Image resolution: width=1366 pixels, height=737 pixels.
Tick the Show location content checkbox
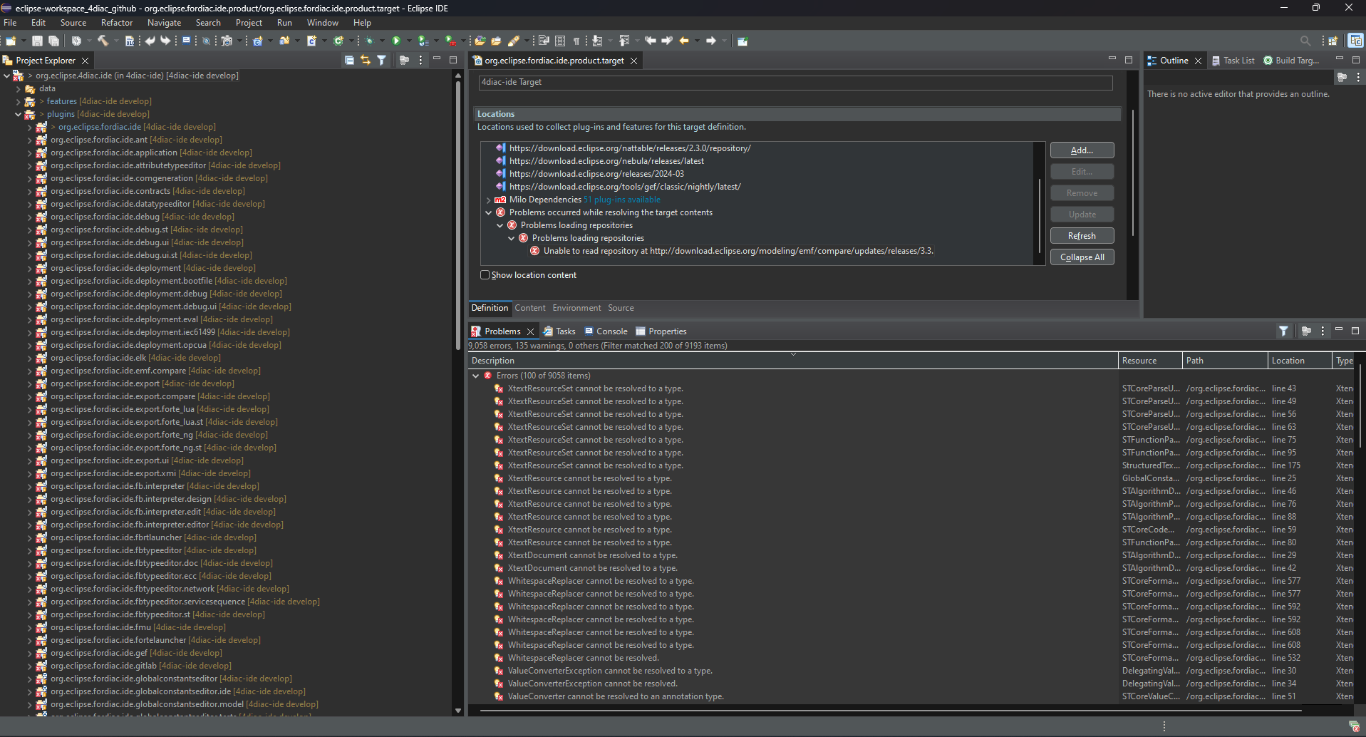coord(485,274)
